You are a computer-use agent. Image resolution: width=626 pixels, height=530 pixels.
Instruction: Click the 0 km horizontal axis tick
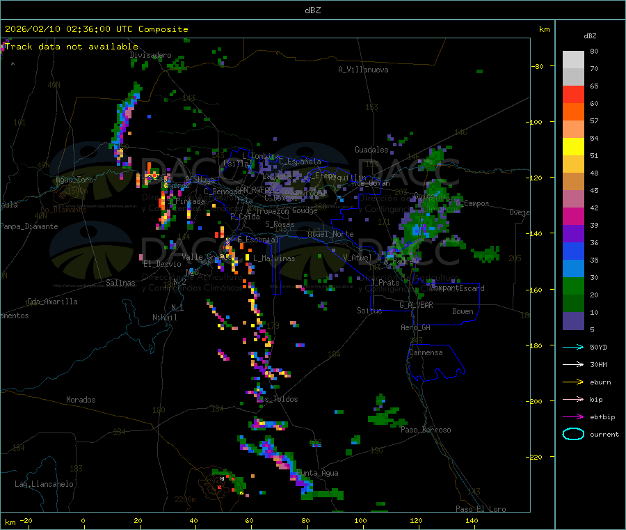point(83,520)
